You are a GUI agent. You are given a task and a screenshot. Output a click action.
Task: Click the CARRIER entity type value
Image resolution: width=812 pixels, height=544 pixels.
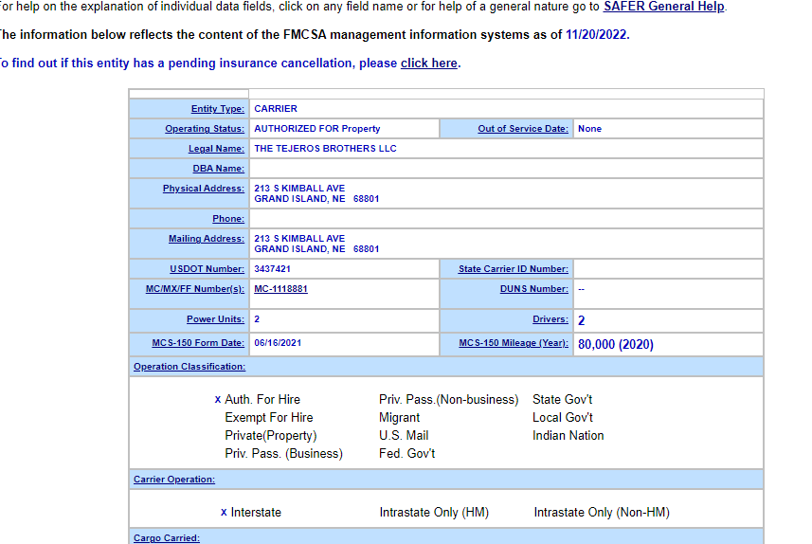(276, 109)
